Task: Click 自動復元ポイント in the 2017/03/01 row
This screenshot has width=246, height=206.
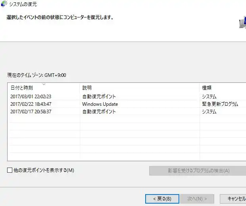Action: [x=99, y=97]
